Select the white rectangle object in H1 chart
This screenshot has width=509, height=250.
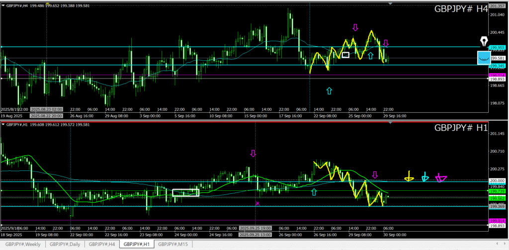click(x=185, y=192)
